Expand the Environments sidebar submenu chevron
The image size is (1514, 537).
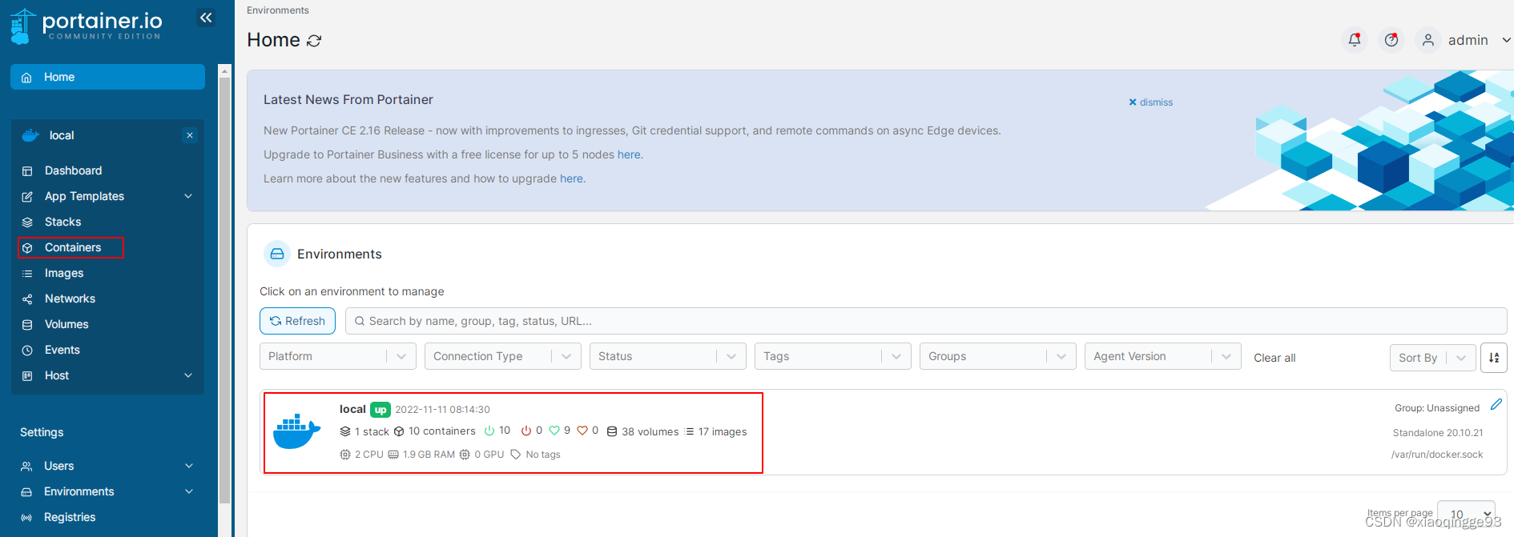(189, 491)
